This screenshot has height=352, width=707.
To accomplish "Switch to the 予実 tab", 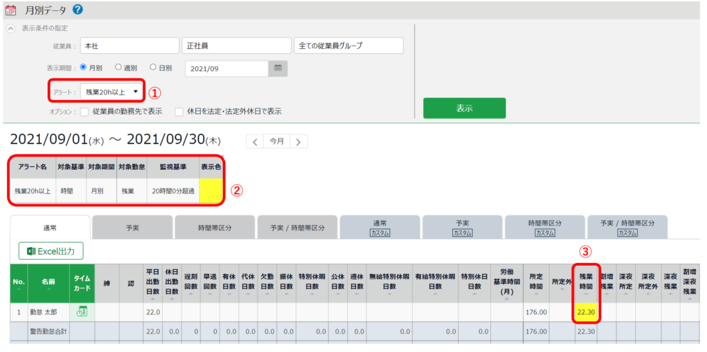I will pyautogui.click(x=133, y=228).
